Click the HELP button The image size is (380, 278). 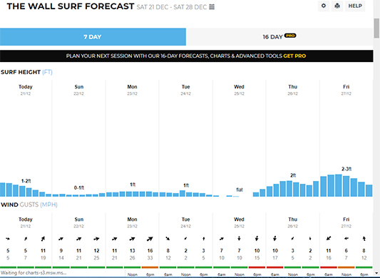[355, 6]
